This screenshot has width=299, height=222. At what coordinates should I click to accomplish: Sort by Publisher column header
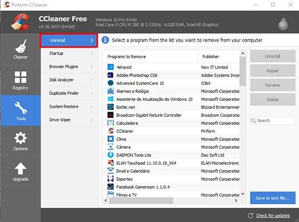coord(218,57)
